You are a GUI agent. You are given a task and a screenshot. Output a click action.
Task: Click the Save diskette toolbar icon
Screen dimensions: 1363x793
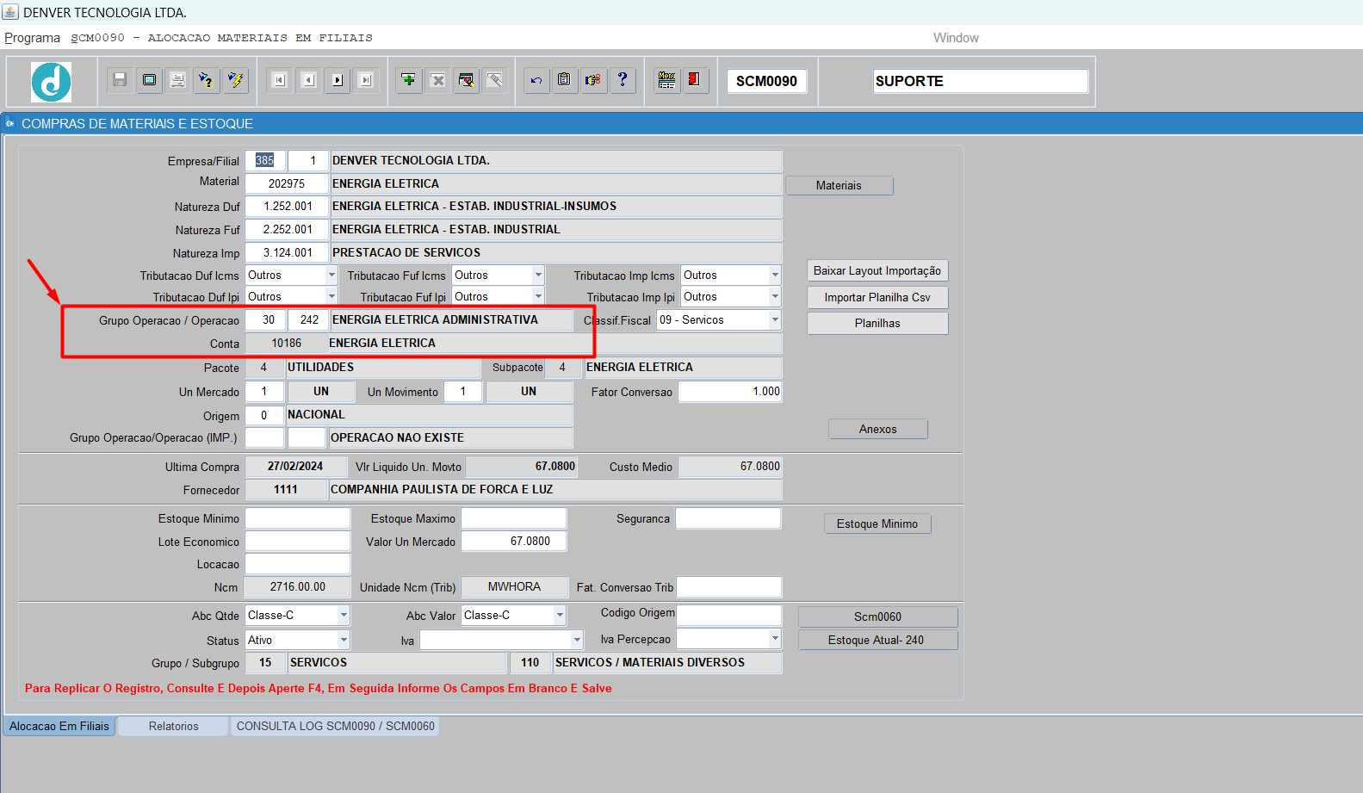coord(120,80)
